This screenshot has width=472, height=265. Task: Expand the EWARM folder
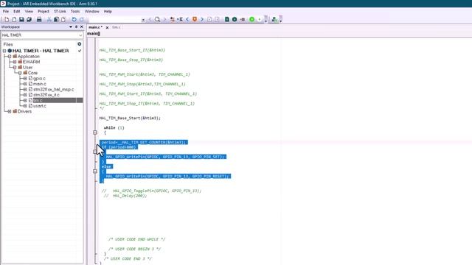click(15, 62)
